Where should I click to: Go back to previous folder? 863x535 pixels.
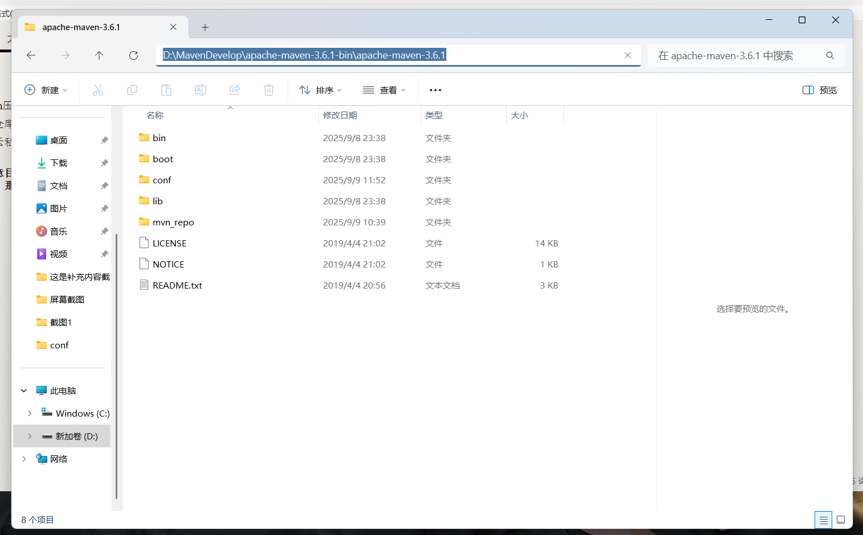coord(31,55)
